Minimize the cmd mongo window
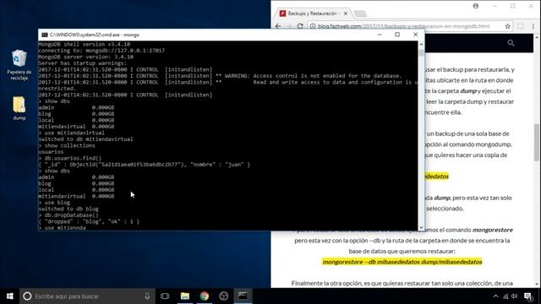541x304 pixels. 380,35
